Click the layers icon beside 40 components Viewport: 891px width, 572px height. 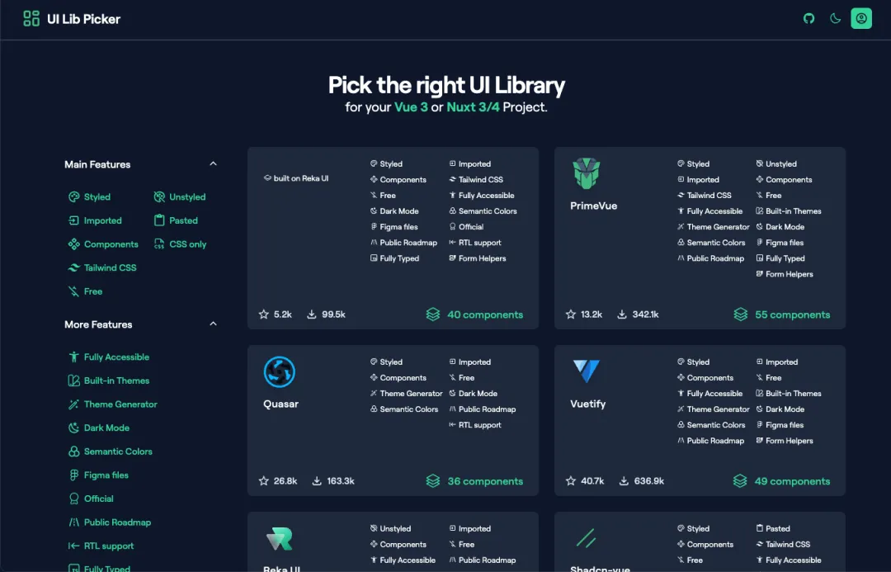433,314
